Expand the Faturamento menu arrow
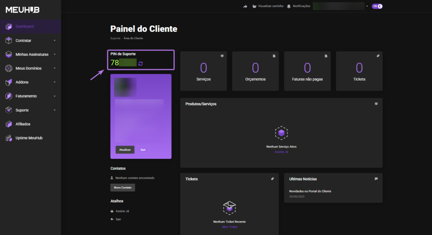 [x=54, y=96]
